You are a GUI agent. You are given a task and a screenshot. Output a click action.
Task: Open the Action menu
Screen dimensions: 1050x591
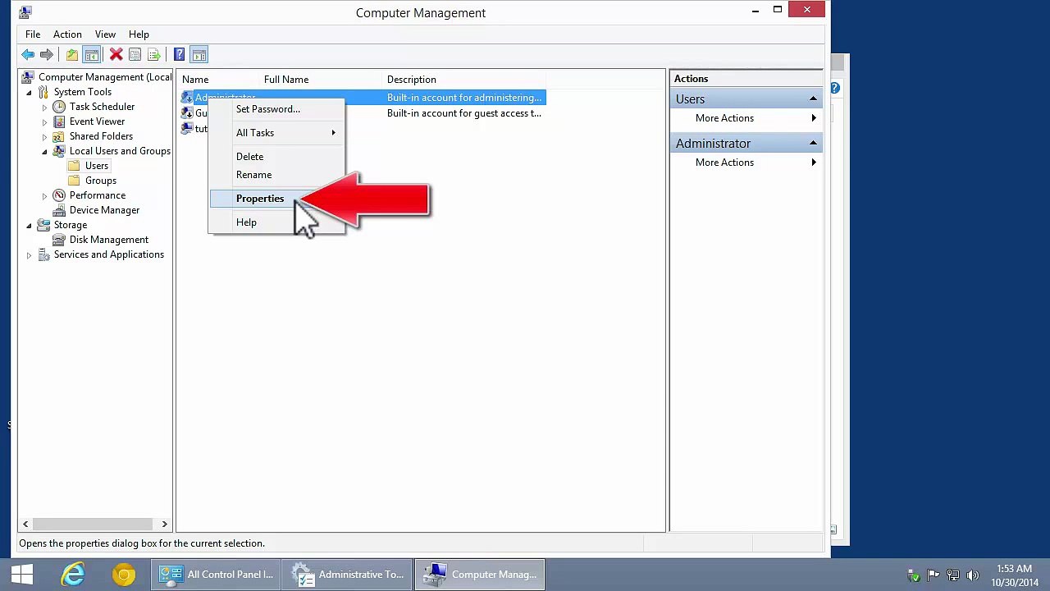(x=67, y=34)
